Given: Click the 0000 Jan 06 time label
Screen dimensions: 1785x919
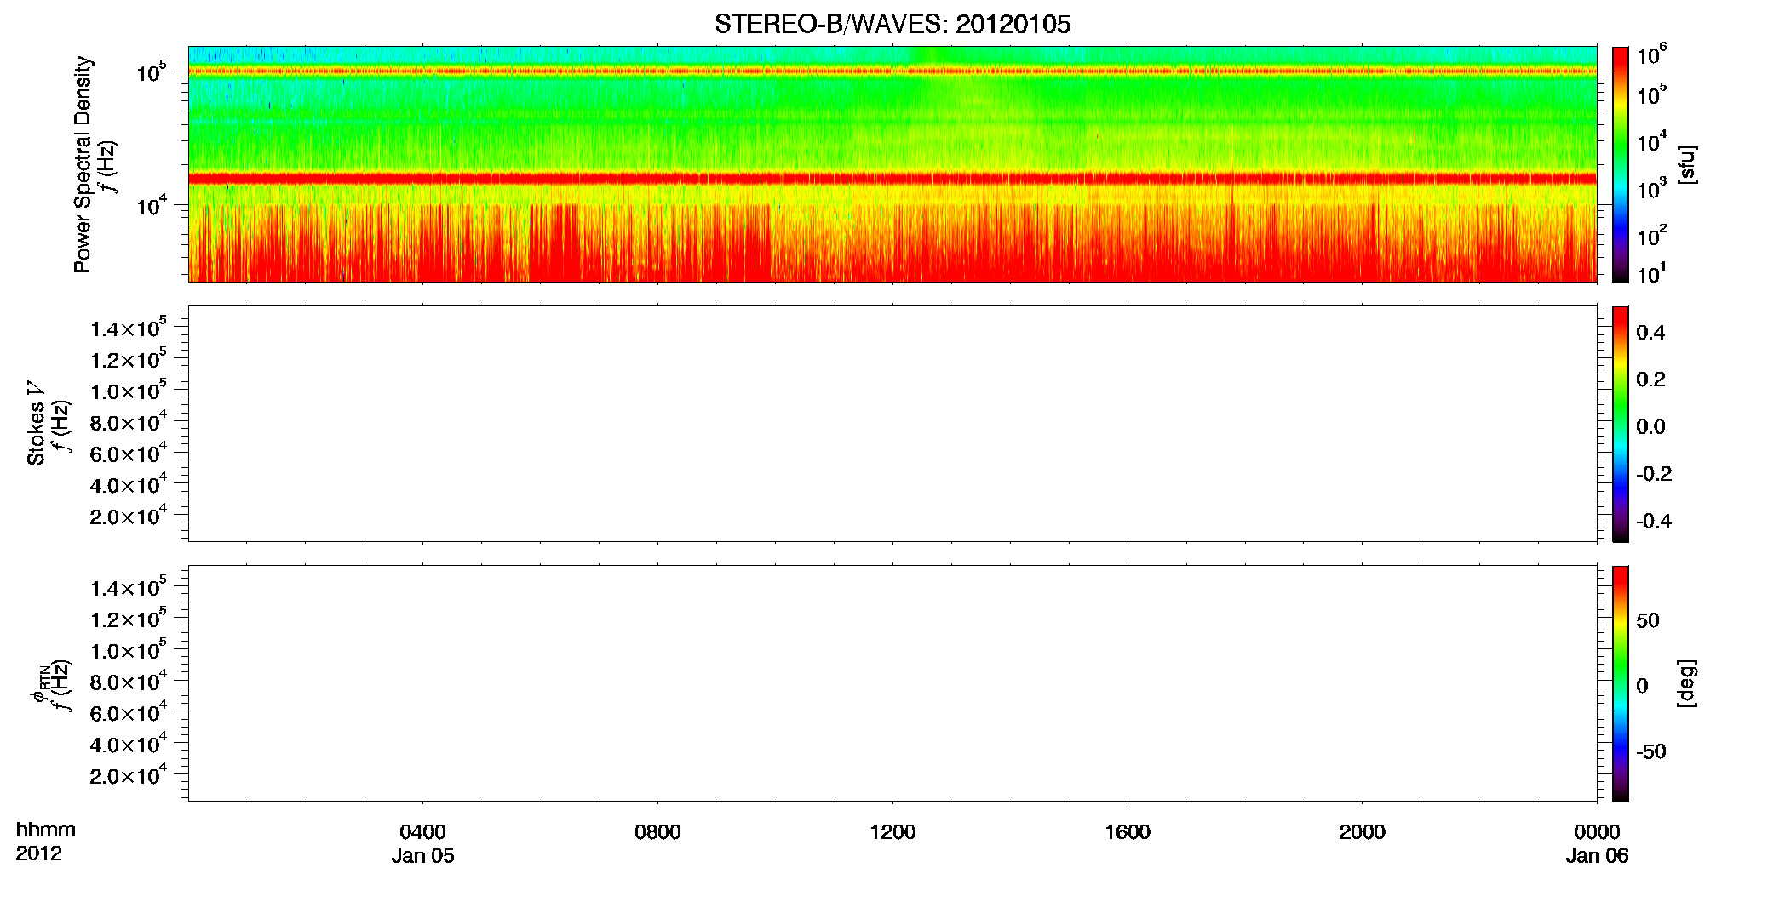Looking at the screenshot, I should click(1597, 843).
